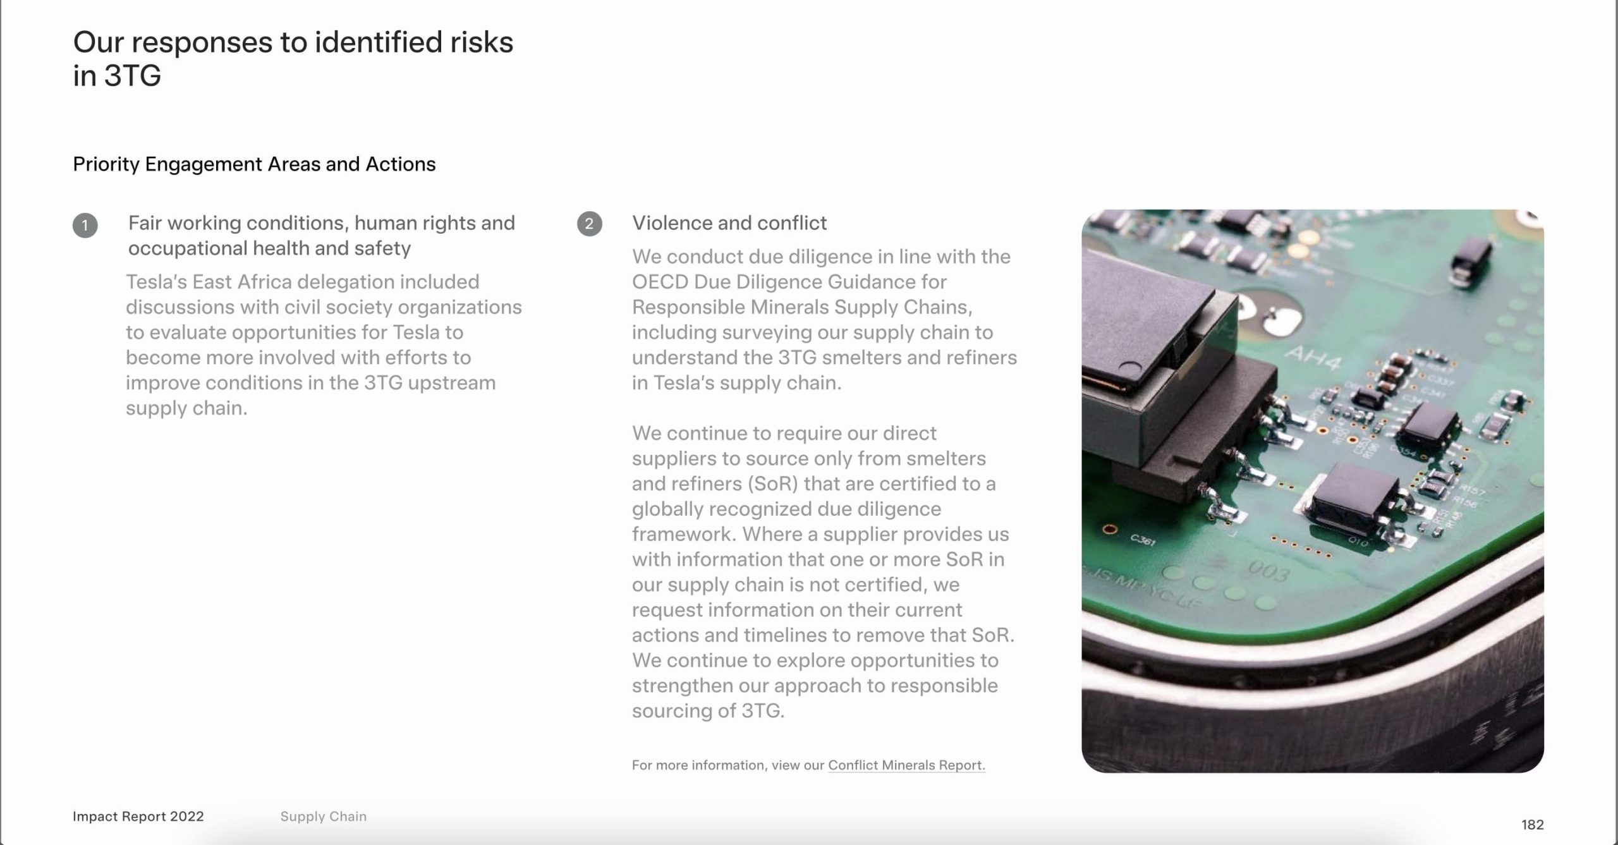Click the number 1 circle badge
This screenshot has width=1618, height=845.
click(85, 225)
